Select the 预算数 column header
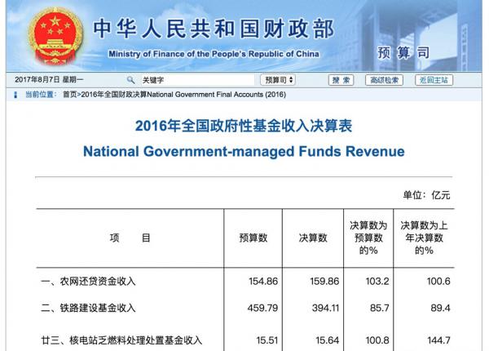Image resolution: width=489 pixels, height=351 pixels. click(x=253, y=238)
